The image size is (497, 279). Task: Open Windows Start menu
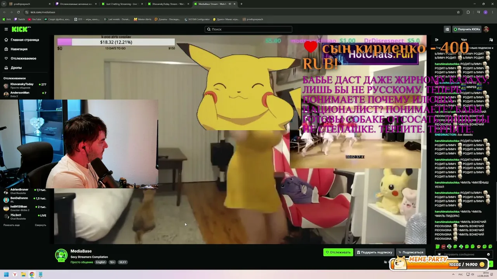(x=6, y=275)
